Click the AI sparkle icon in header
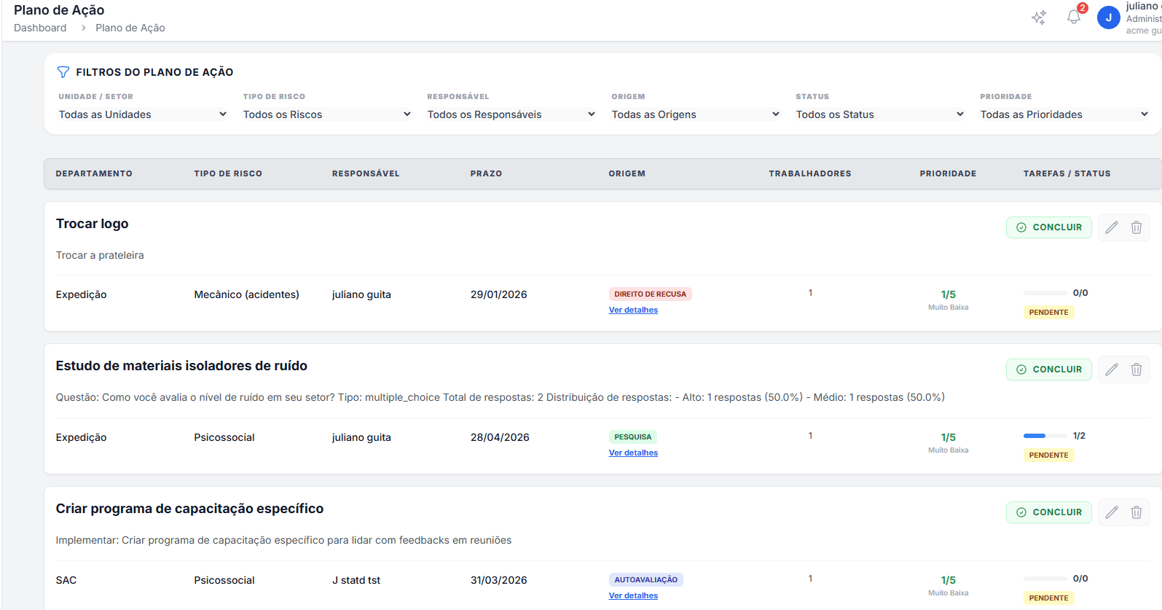The image size is (1162, 610). (1039, 17)
